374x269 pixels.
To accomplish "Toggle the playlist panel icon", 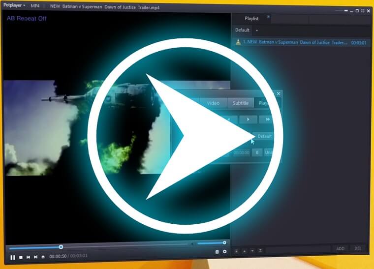I will [217, 252].
